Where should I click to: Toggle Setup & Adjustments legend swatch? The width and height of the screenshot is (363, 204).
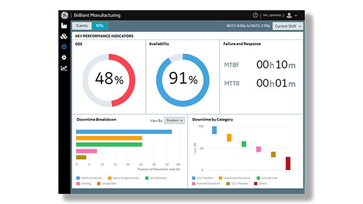[x=109, y=178]
